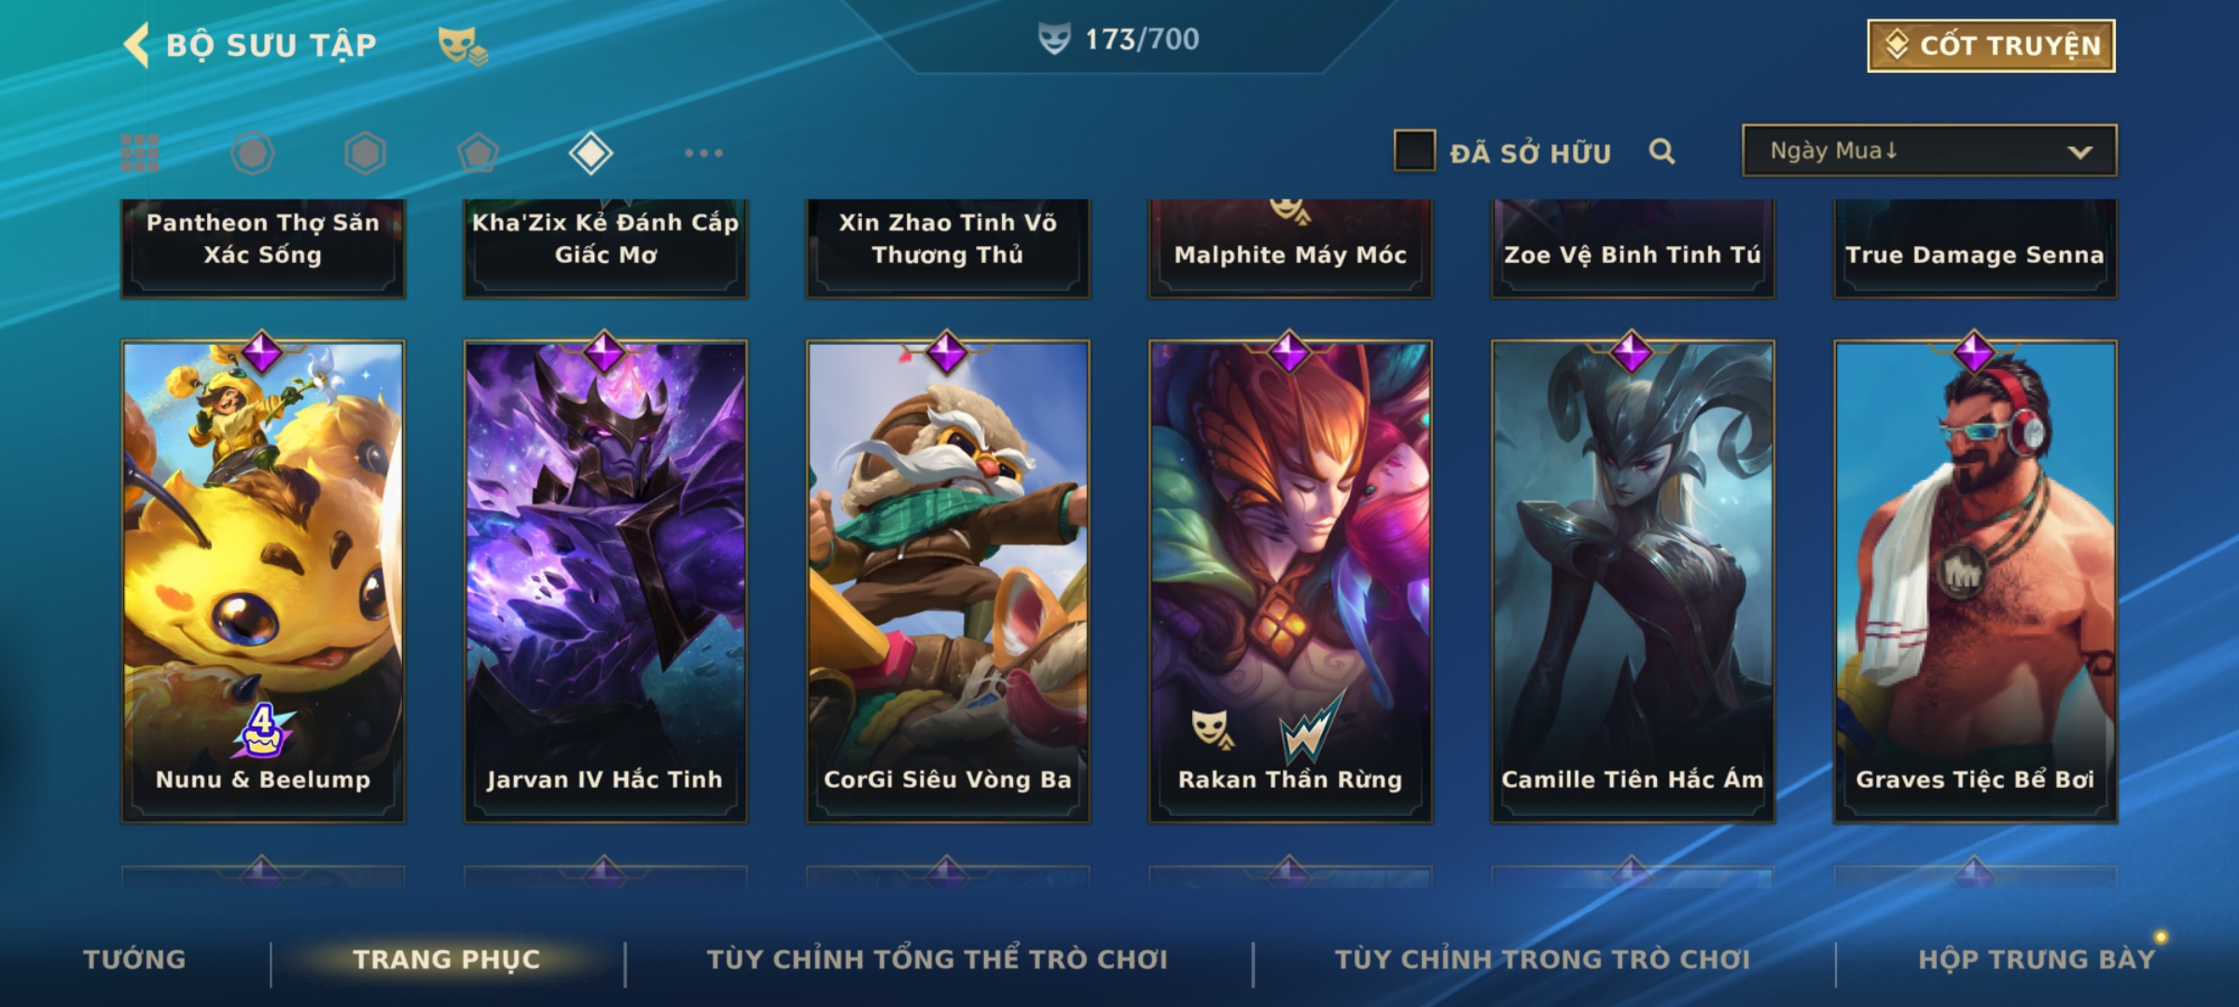Click the back arrow beside Bộ Sưu Tập
Viewport: 2239px width, 1007px height.
click(136, 46)
